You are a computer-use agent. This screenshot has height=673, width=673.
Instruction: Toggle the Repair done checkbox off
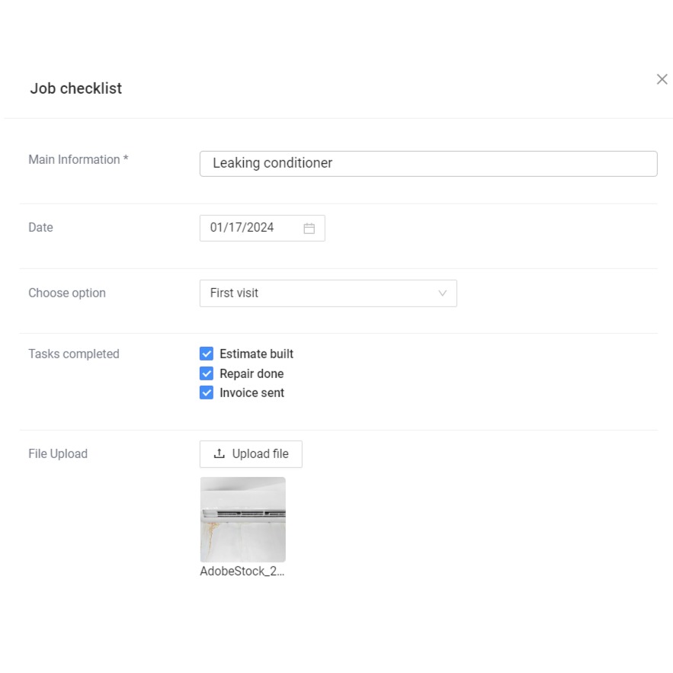coord(207,373)
